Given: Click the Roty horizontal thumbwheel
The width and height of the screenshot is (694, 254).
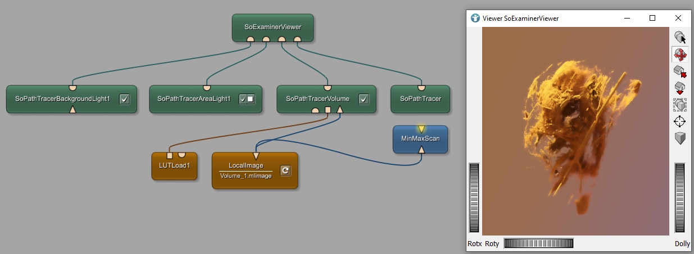Looking at the screenshot, I should [x=538, y=243].
